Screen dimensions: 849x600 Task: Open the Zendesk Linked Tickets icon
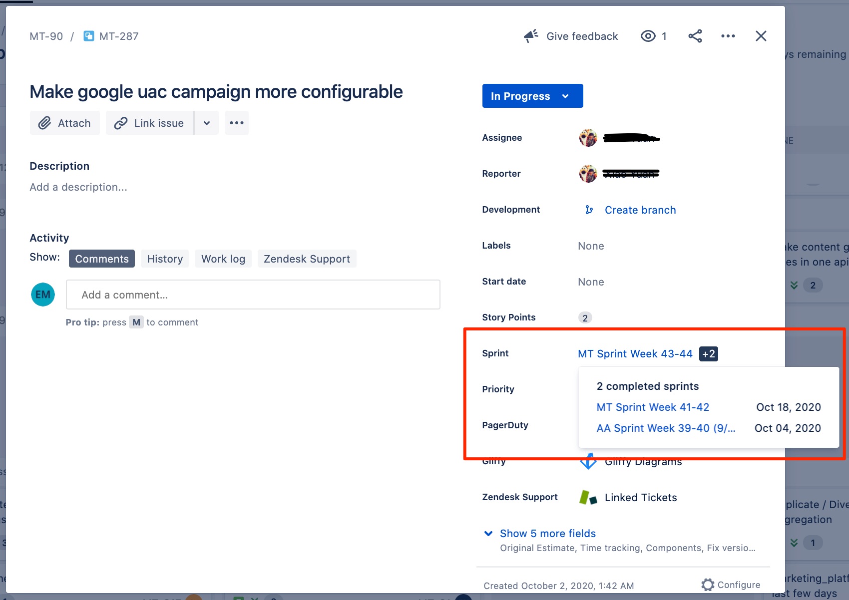click(588, 497)
